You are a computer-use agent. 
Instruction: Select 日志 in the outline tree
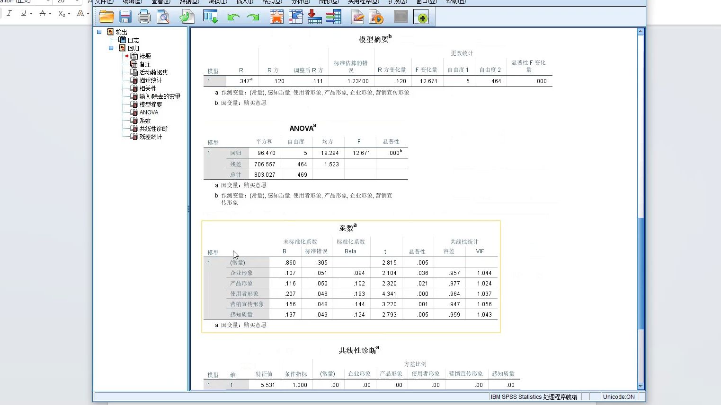coord(133,40)
